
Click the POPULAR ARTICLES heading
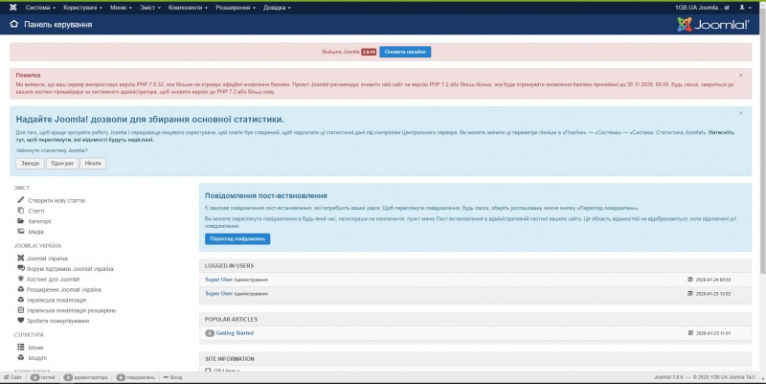231,320
